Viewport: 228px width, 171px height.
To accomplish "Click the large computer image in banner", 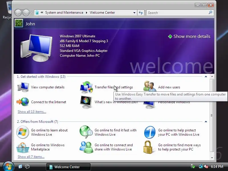I will point(36,48).
